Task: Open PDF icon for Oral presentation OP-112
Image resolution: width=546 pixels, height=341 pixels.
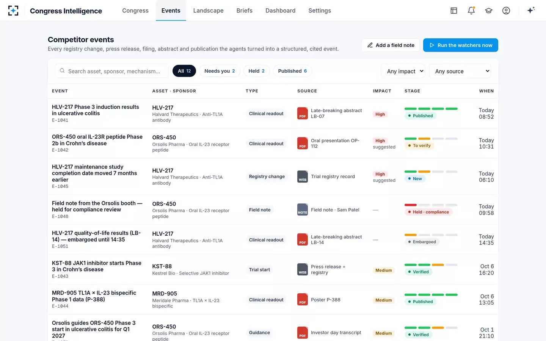Action: tap(302, 143)
